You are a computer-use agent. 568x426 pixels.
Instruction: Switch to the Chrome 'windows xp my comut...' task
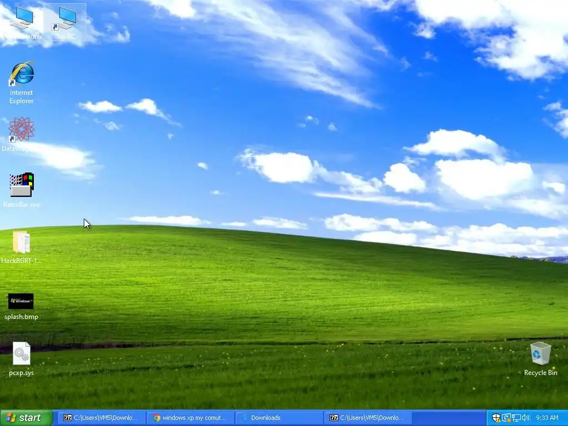(190, 418)
